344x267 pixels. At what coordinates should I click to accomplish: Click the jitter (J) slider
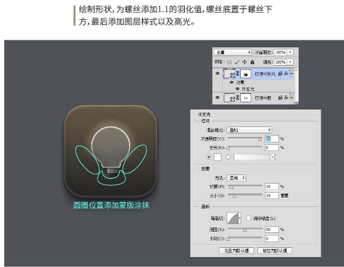(x=245, y=239)
